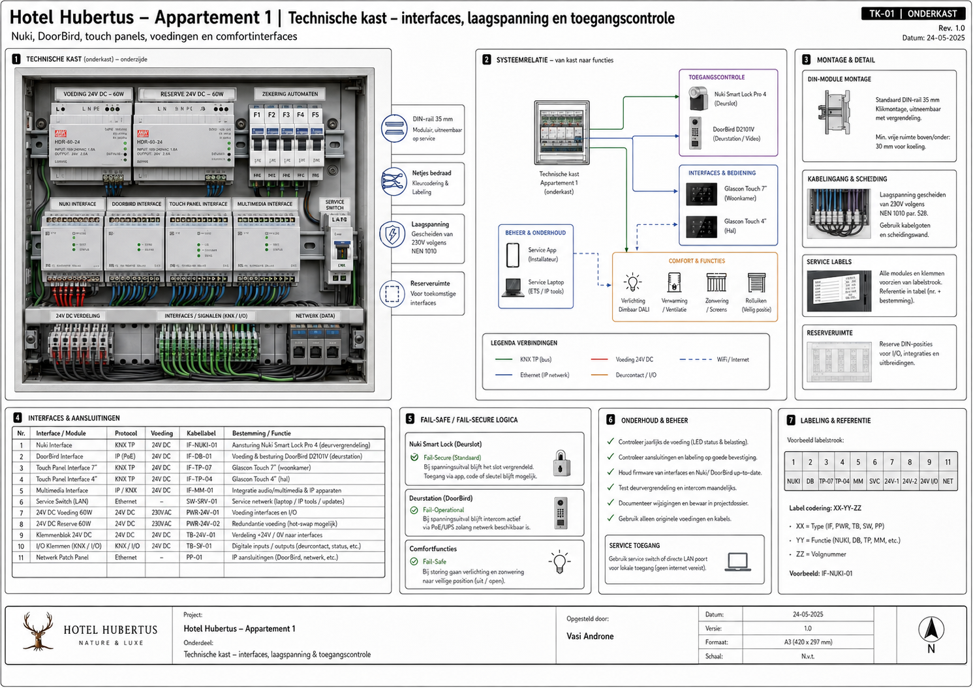This screenshot has width=973, height=688.
Task: Click the "TP-07" cell in the label strip
Action: click(826, 481)
